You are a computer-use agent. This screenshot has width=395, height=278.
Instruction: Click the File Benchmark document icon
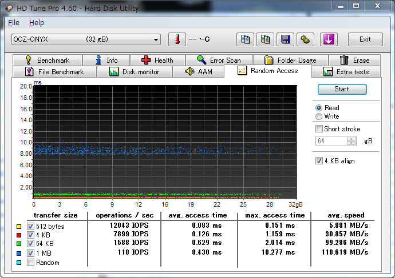[29, 71]
